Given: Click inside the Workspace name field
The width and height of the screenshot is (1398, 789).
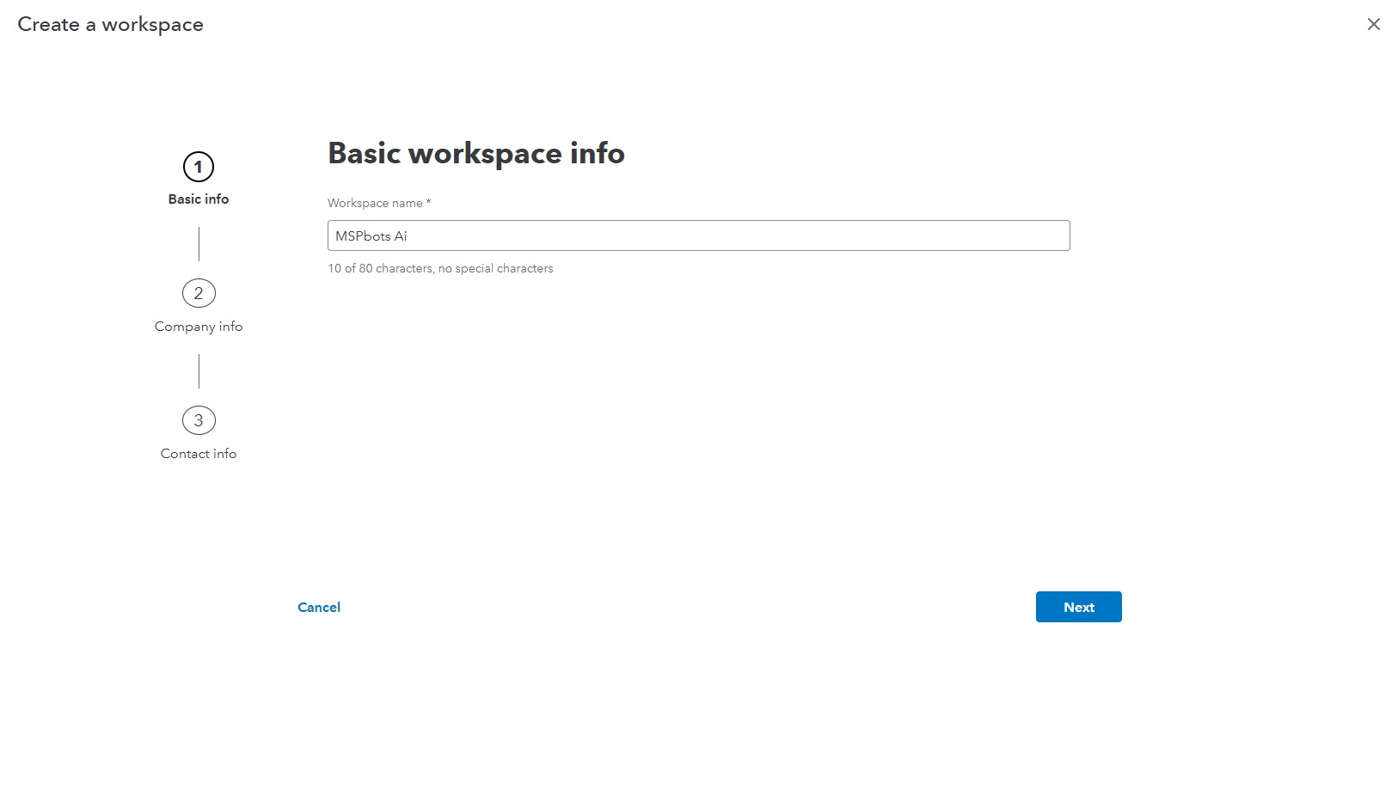Looking at the screenshot, I should click(698, 235).
